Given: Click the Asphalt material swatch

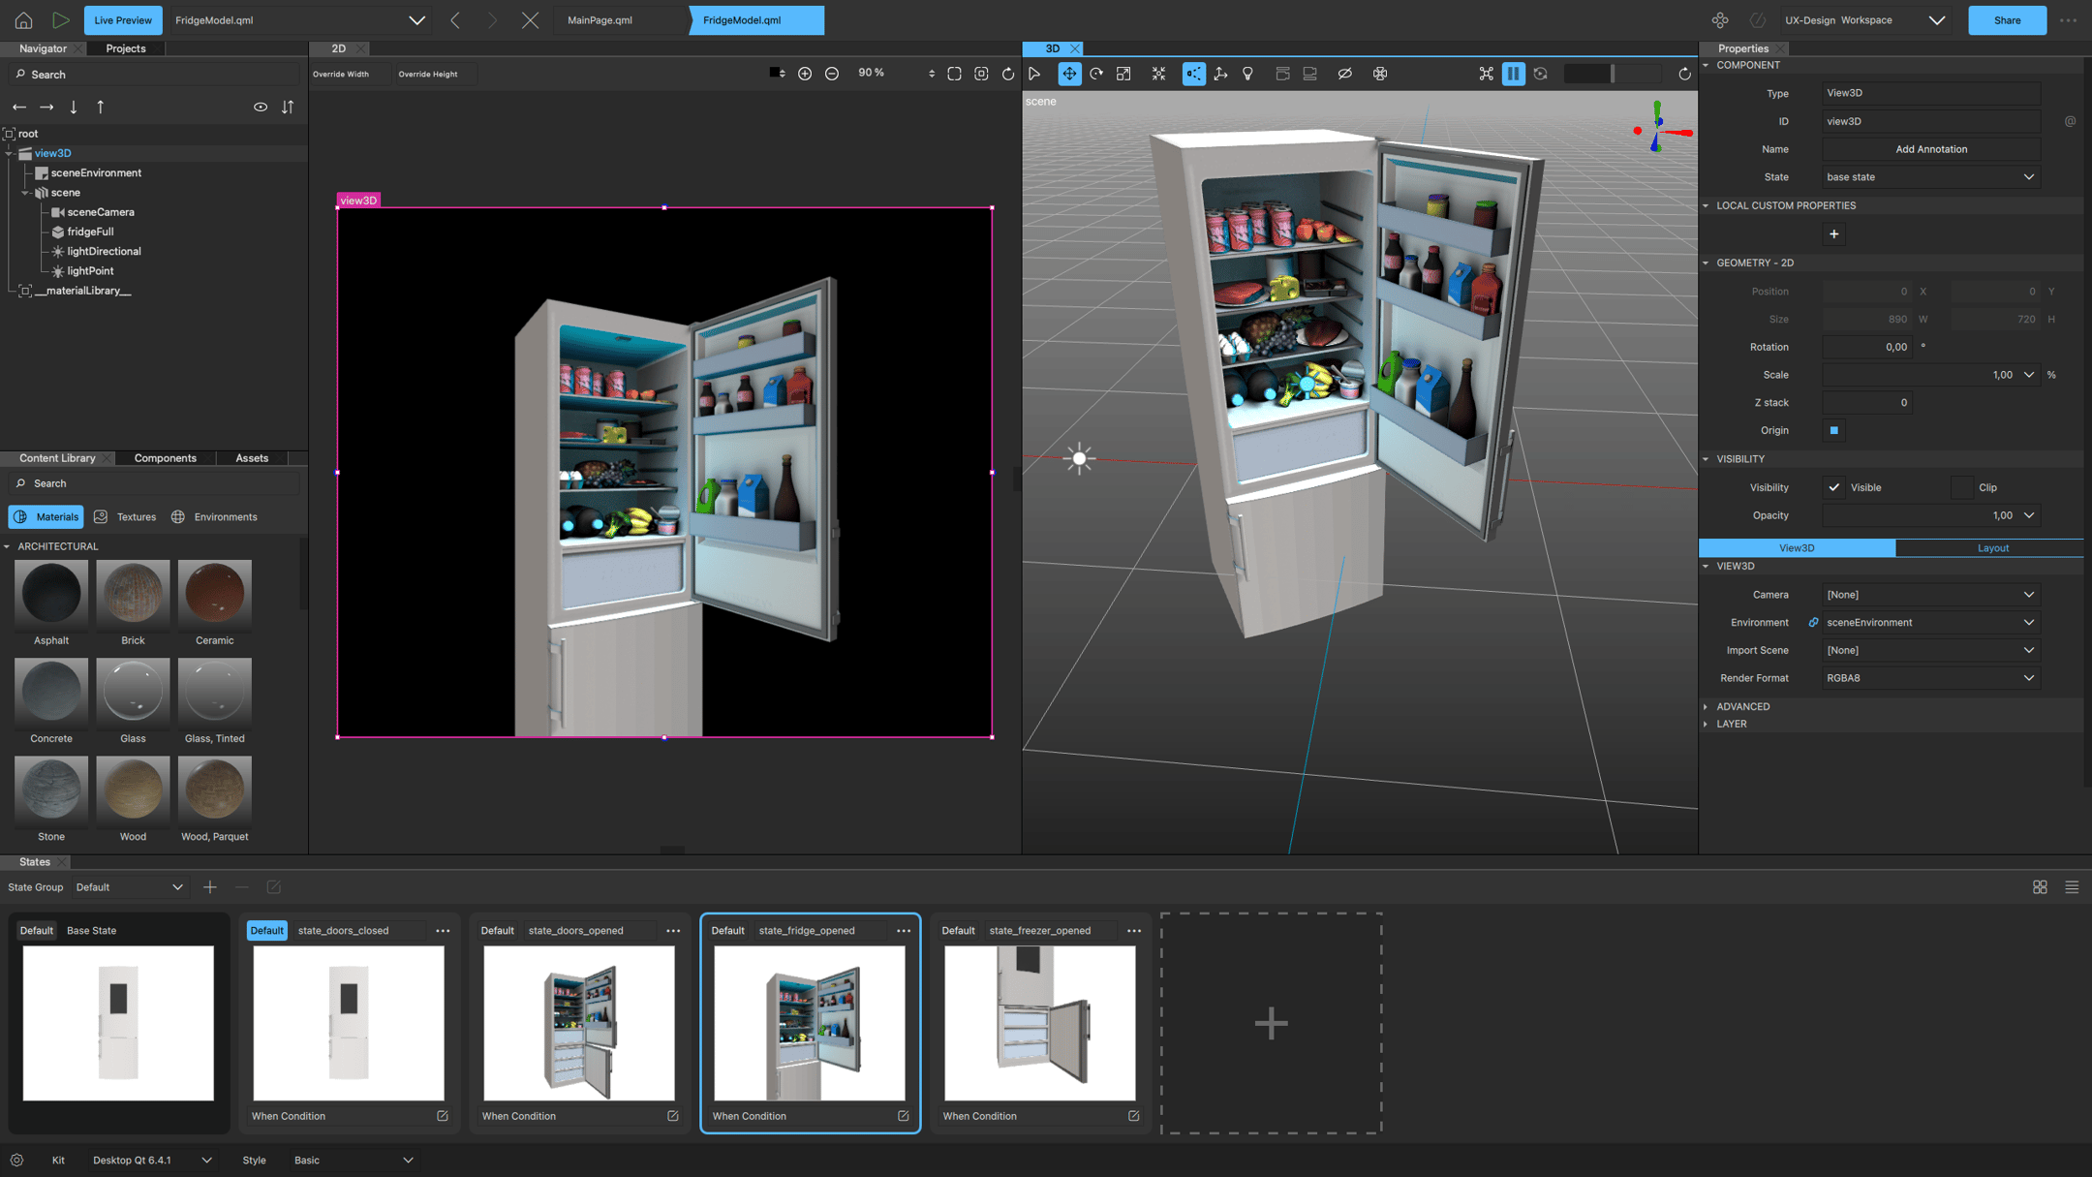Looking at the screenshot, I should [50, 593].
